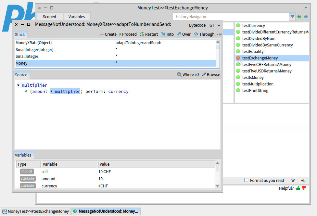Screen dimensions: 317x216
Task: Open the browser window menu arrow
Action: (x=306, y=8)
